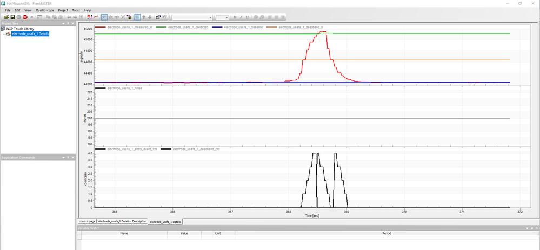540x250 pixels.
Task: Open the Project menu
Action: (x=63, y=10)
